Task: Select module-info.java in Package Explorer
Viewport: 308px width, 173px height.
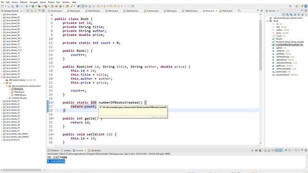Action: 19,98
